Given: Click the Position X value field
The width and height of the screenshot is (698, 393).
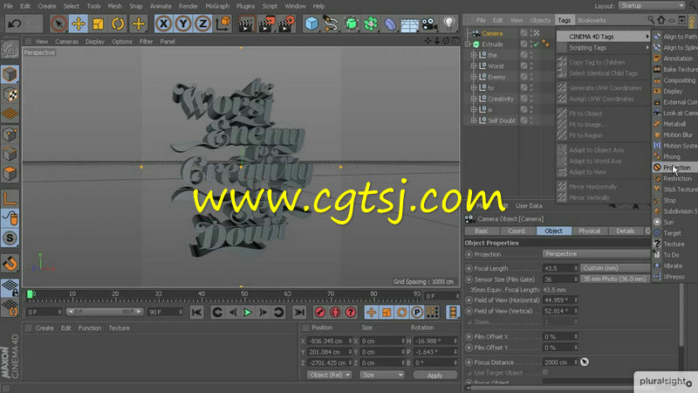Looking at the screenshot, I should click(326, 341).
